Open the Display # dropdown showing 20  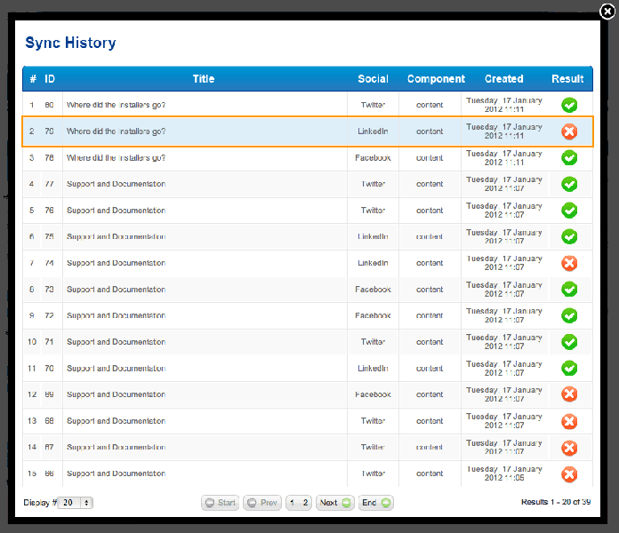coord(76,503)
